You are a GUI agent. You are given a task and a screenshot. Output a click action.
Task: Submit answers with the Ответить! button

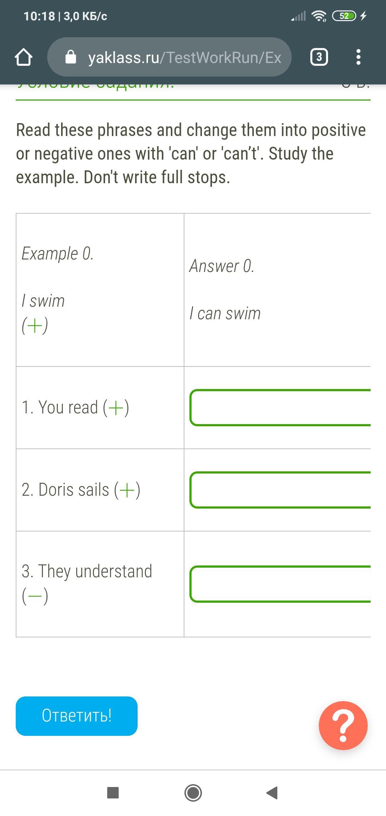point(76,716)
